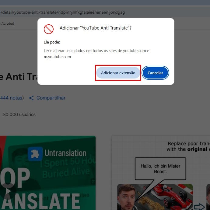Click the dialog title 'Adicionar YouTube Anti Translate?'

tap(95, 28)
